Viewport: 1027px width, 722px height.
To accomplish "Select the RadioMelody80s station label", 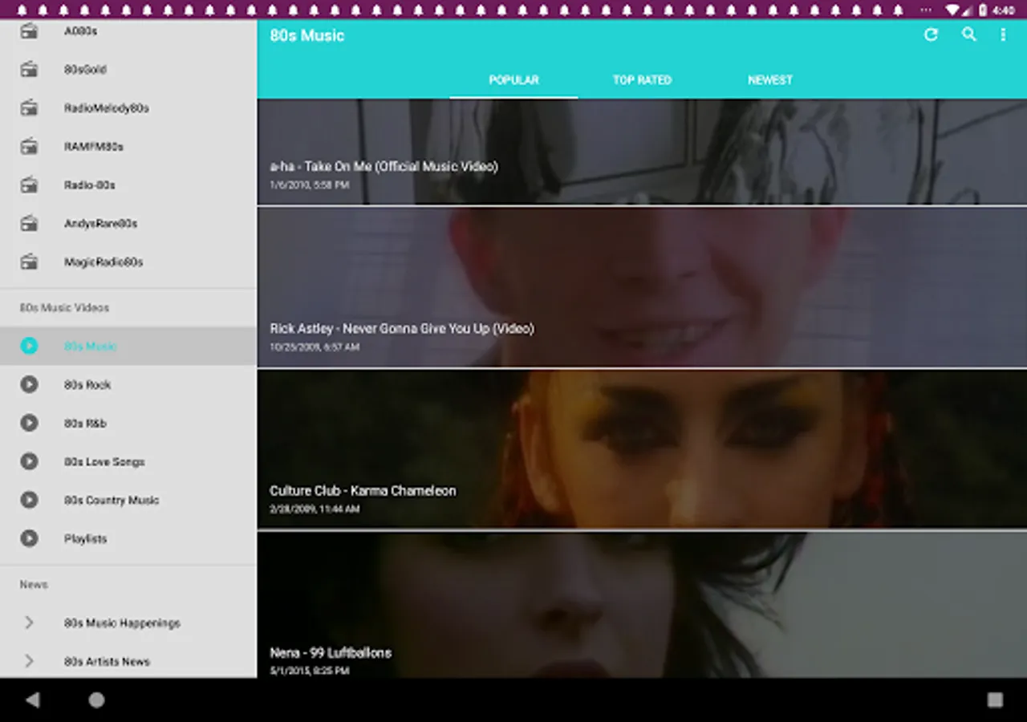I will pos(107,108).
